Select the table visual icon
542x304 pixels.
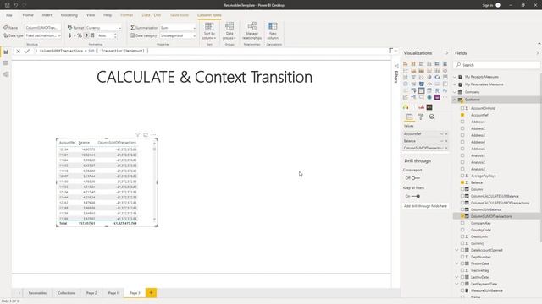click(x=422, y=90)
